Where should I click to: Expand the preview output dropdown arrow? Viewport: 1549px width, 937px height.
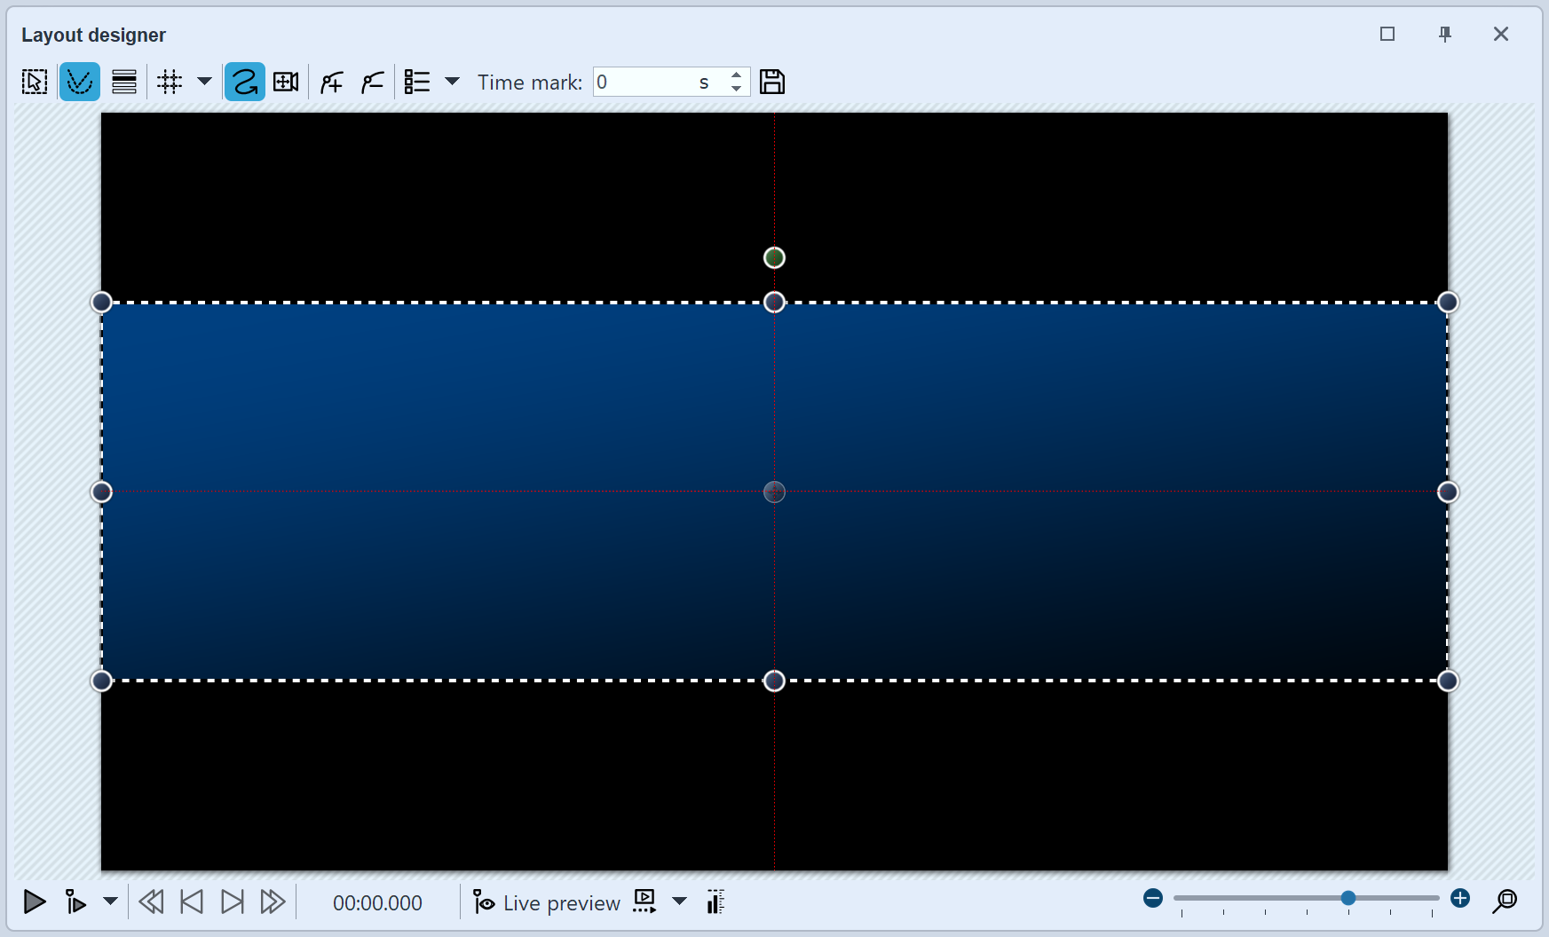pos(680,902)
